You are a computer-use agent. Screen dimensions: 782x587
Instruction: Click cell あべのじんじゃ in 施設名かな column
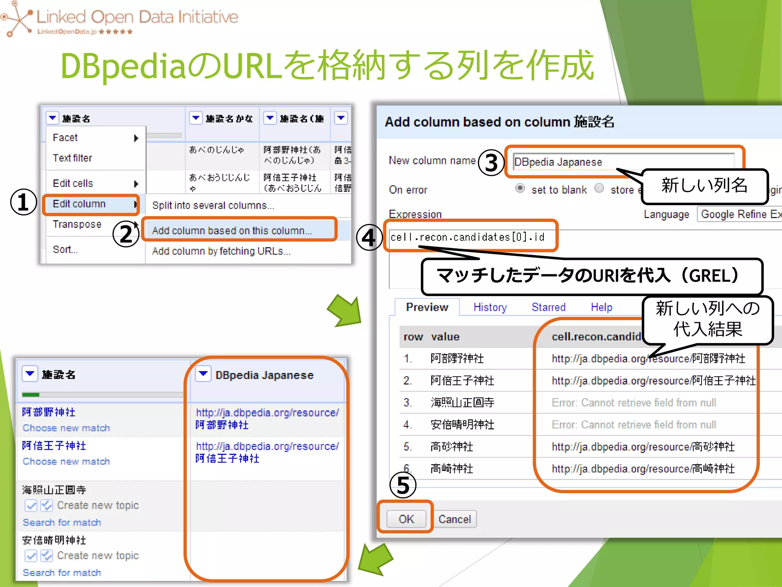pos(216,150)
